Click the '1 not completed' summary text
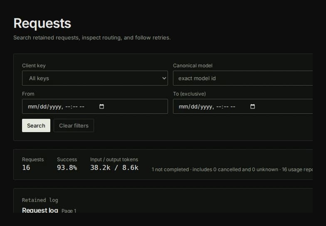Viewport: 326px width, 226px height. click(170, 169)
